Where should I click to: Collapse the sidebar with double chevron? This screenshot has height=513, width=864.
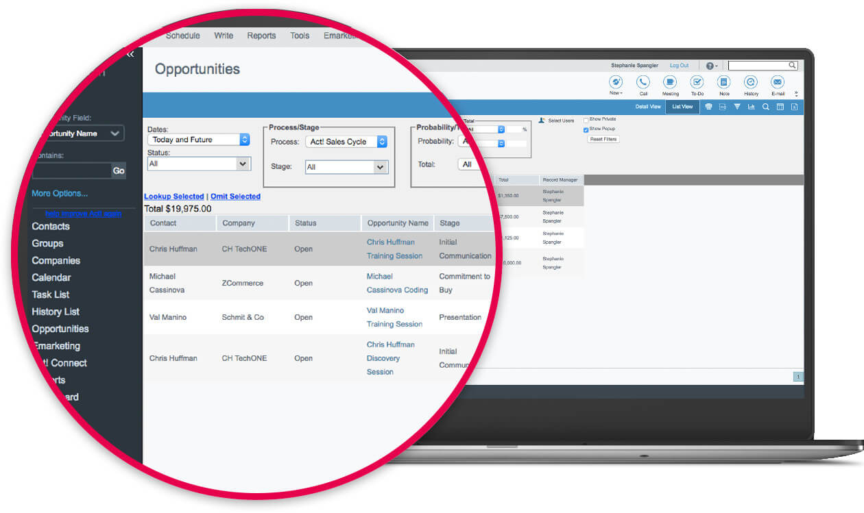tap(130, 55)
